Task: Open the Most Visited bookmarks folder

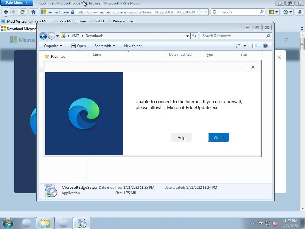Action: [x=14, y=21]
